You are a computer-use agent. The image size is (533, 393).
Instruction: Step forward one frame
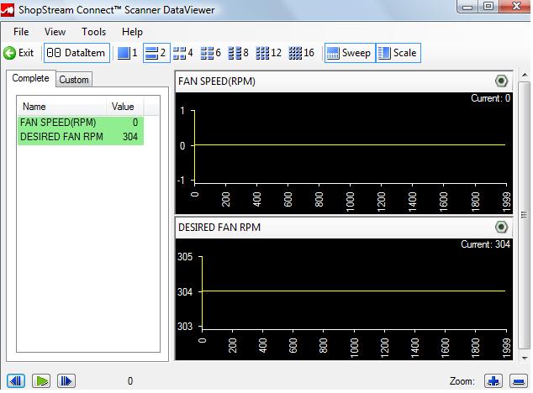66,381
